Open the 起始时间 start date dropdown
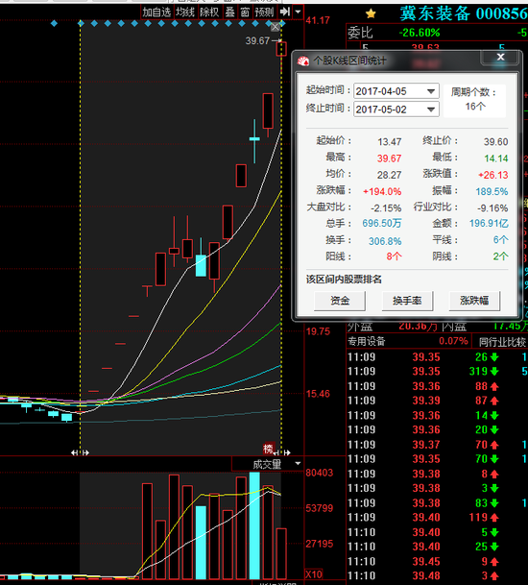 coord(431,91)
